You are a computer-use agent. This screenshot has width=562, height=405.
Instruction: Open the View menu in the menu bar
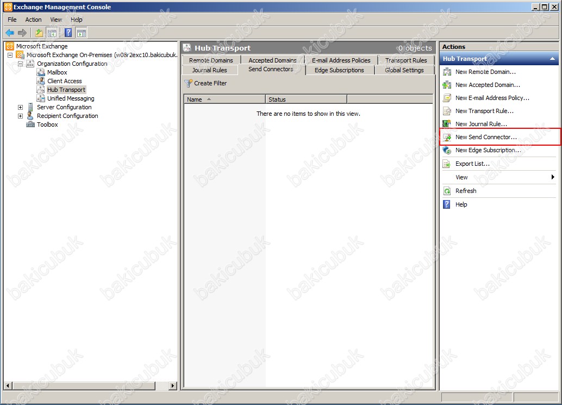click(x=56, y=20)
